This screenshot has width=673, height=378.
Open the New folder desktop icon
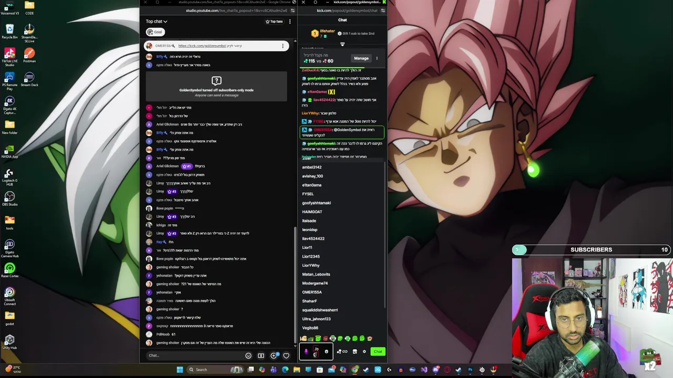point(9,127)
